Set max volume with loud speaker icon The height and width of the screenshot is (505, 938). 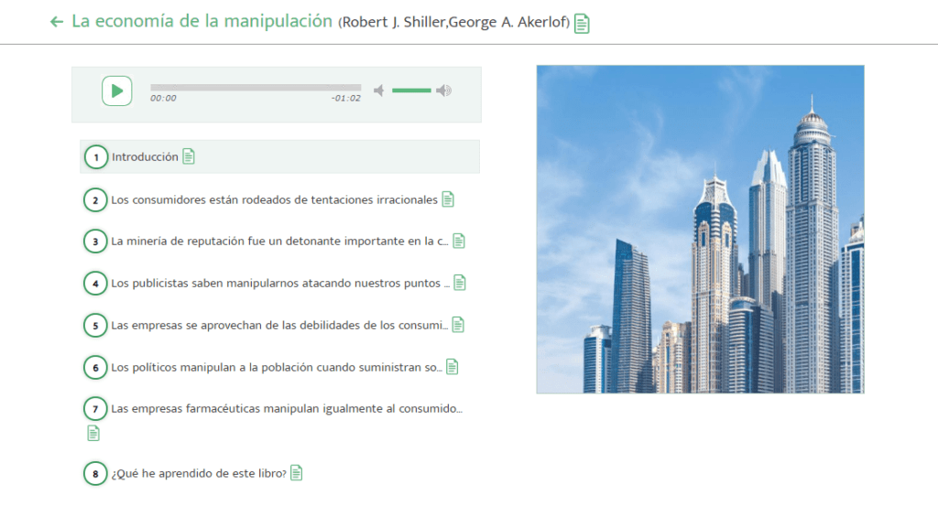pyautogui.click(x=443, y=91)
